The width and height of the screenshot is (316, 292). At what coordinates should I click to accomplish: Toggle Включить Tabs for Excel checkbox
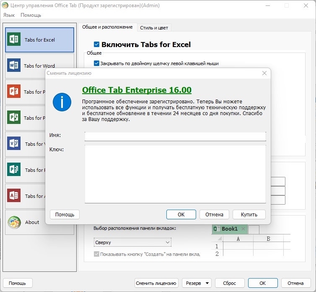tap(96, 44)
